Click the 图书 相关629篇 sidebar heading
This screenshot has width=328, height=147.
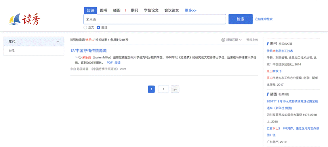279,44
